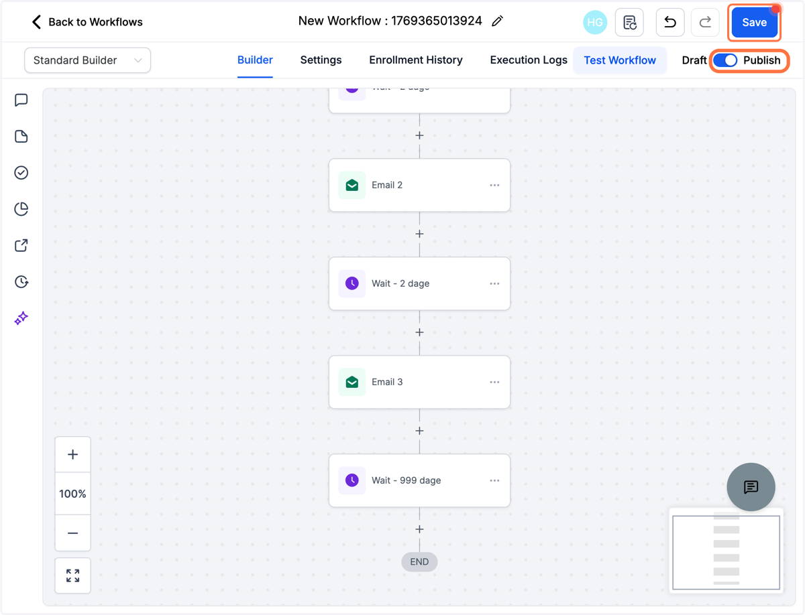Click Test Workflow button
Viewport: 805px width, 615px height.
tap(620, 60)
